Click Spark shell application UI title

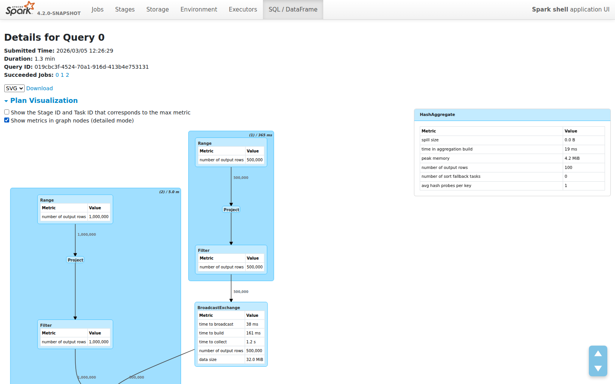(x=570, y=9)
